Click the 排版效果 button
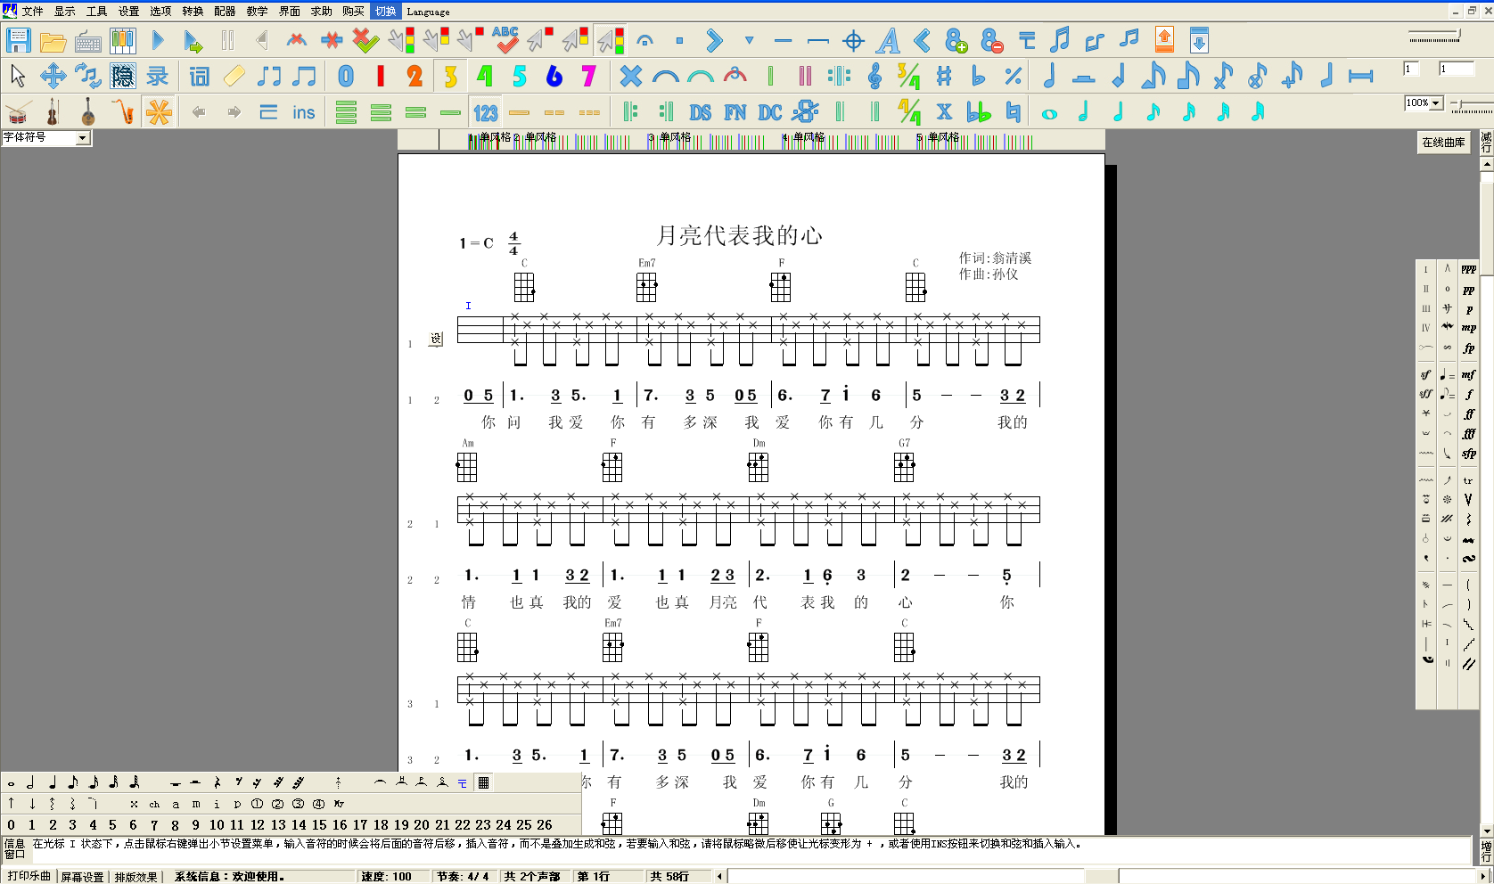1494x884 pixels. click(x=135, y=877)
